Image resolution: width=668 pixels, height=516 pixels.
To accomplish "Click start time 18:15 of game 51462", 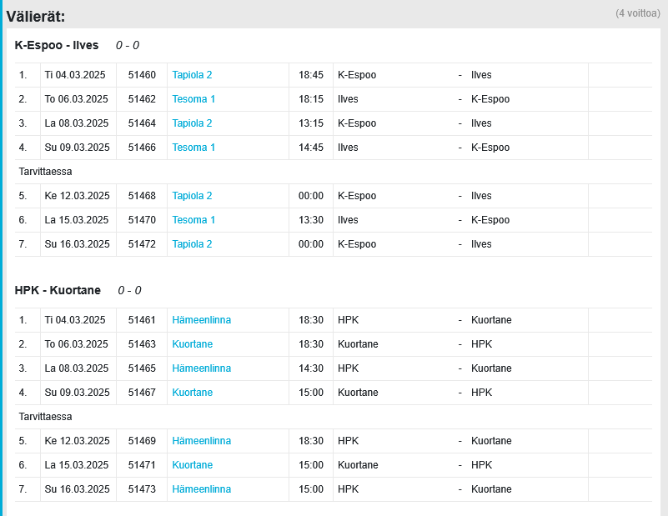I will [x=311, y=99].
